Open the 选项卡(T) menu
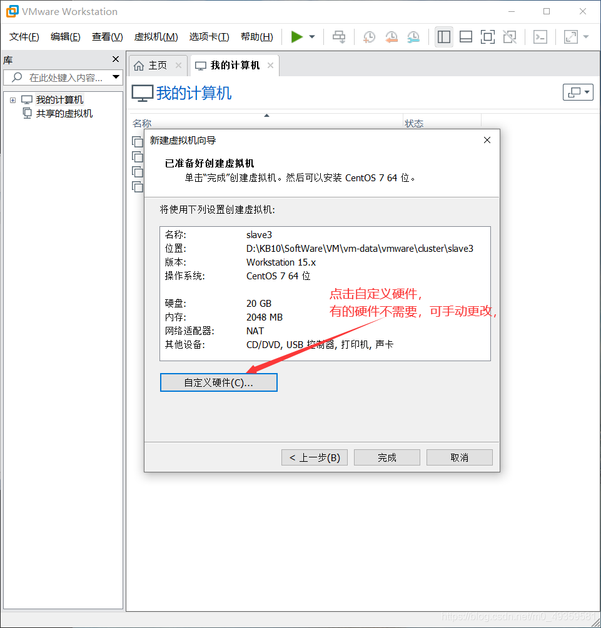The height and width of the screenshot is (628, 601). pyautogui.click(x=210, y=37)
